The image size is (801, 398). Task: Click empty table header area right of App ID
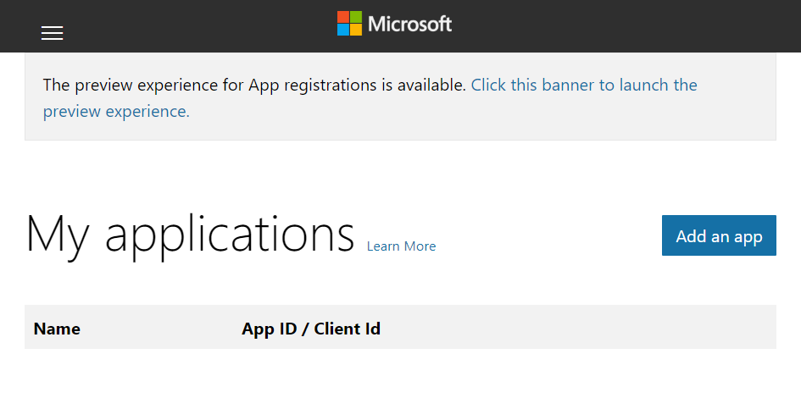(x=576, y=328)
